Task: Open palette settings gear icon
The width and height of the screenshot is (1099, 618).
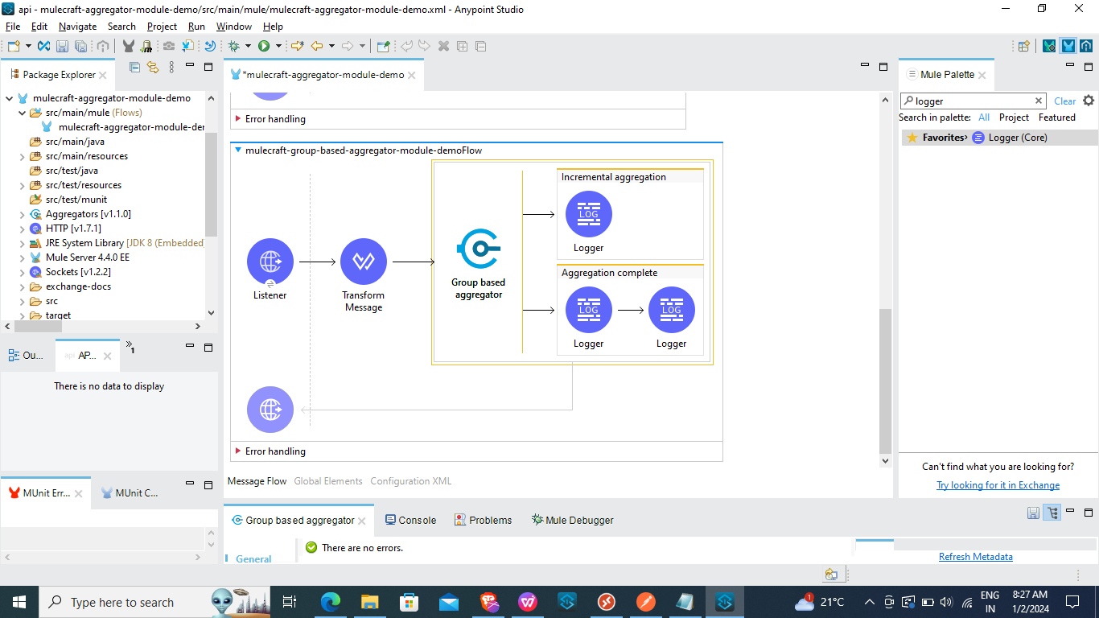Action: (x=1089, y=101)
